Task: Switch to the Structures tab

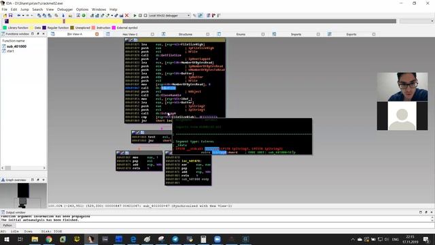Action: [186, 34]
